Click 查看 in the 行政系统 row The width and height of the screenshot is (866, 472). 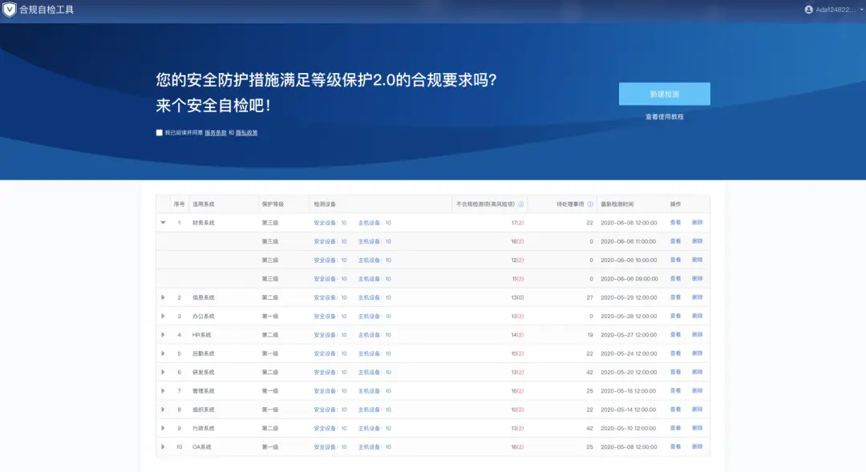[x=675, y=429]
